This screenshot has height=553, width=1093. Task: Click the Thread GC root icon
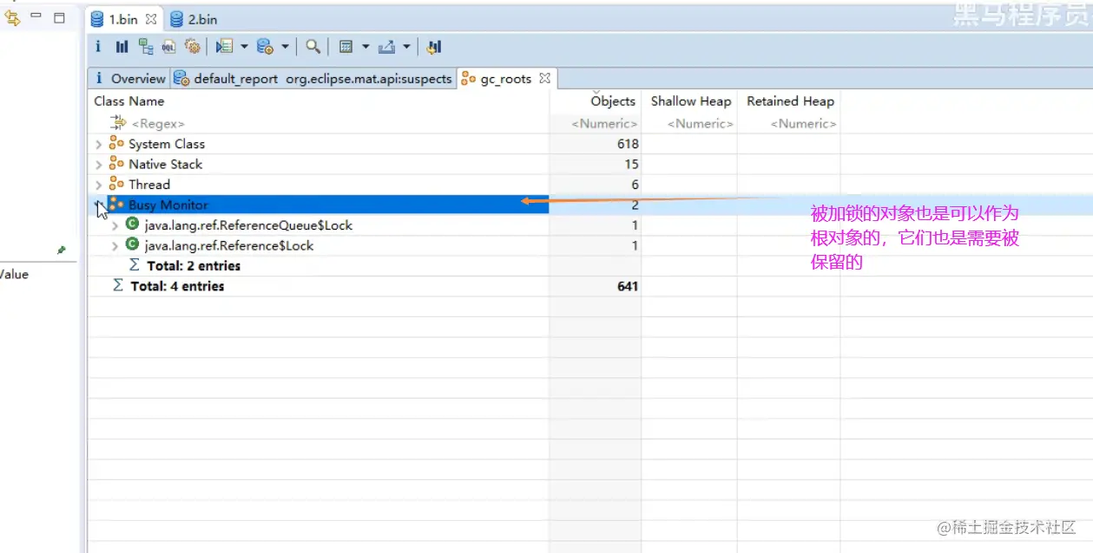coord(116,184)
